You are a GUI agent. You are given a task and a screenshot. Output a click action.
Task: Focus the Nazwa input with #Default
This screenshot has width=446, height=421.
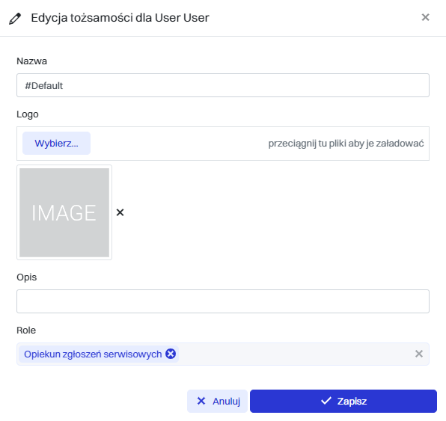pyautogui.click(x=223, y=85)
